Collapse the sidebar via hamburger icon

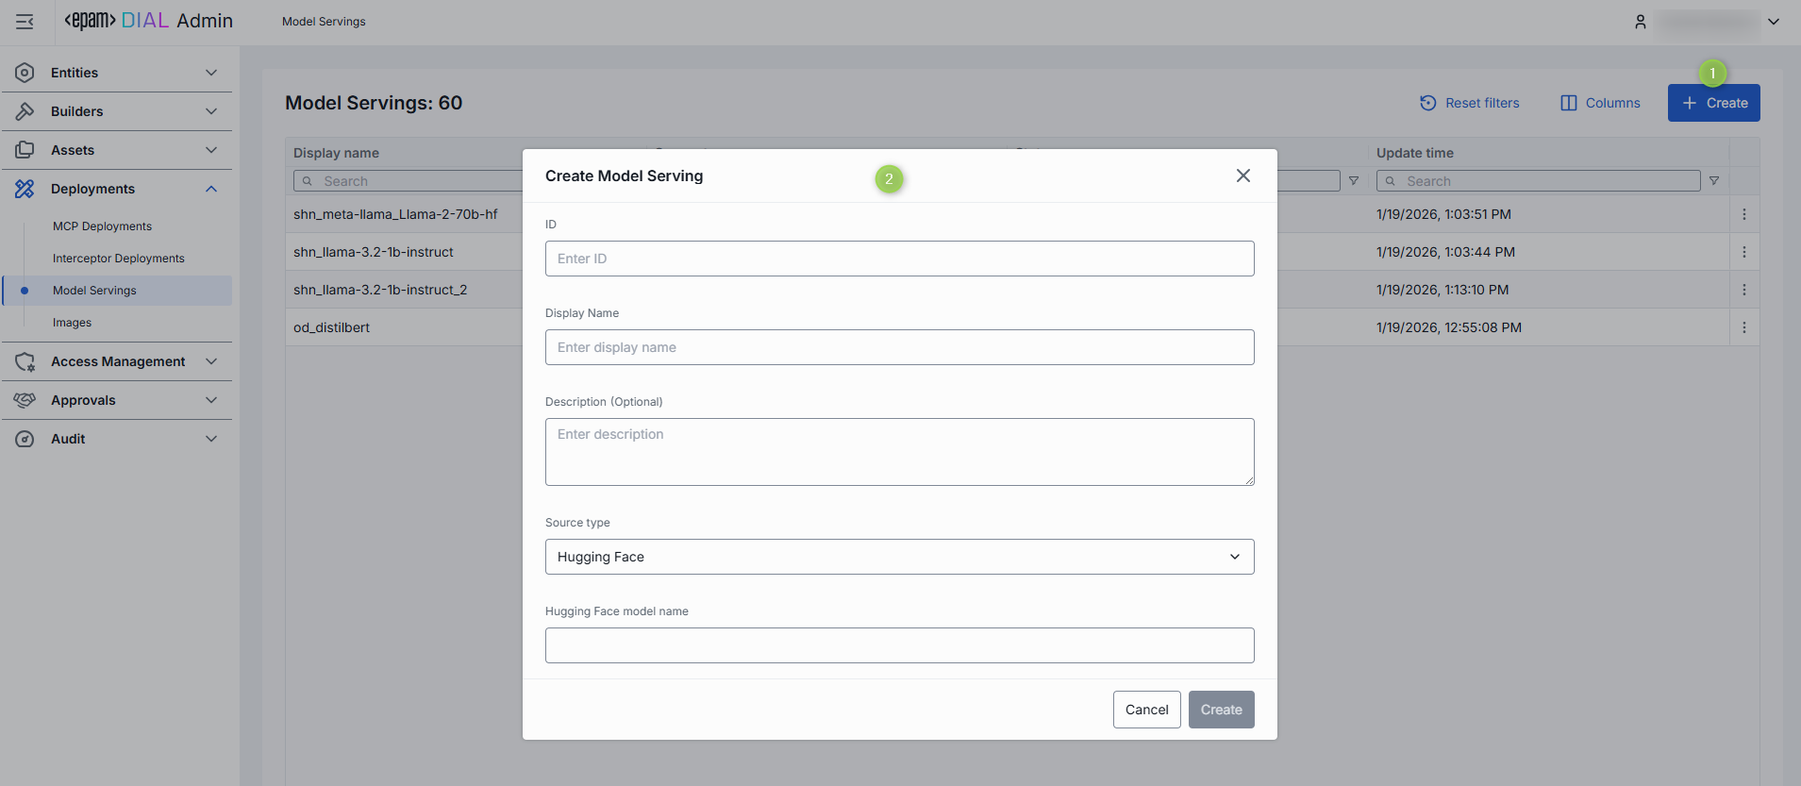[25, 22]
